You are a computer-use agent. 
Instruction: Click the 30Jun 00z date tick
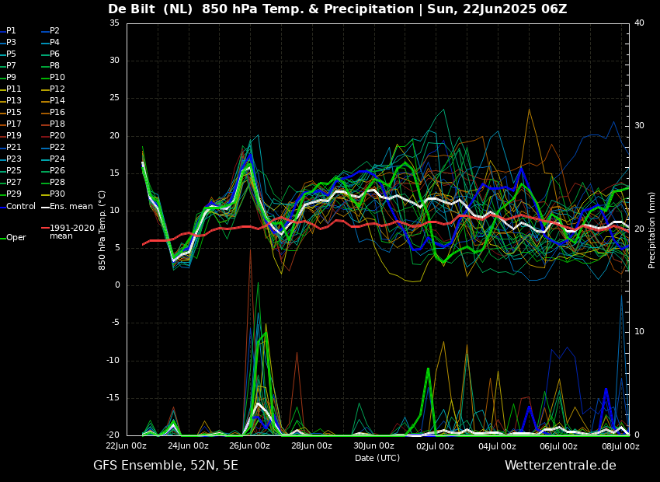[373, 446]
